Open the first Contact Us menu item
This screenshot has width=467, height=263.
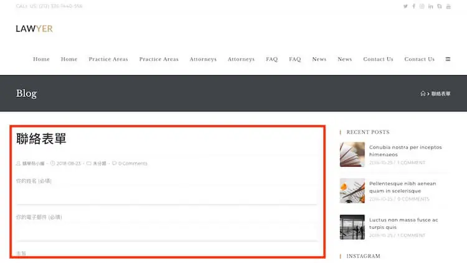pos(378,59)
